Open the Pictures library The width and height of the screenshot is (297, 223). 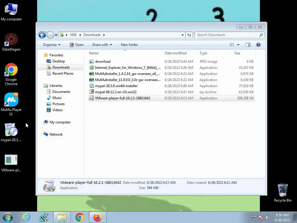[58, 104]
